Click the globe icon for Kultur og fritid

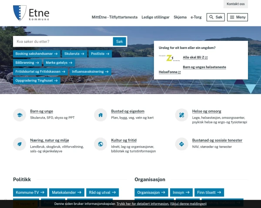pyautogui.click(x=100, y=144)
